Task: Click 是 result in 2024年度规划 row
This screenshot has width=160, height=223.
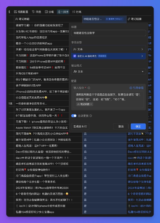Action: tap(85, 188)
